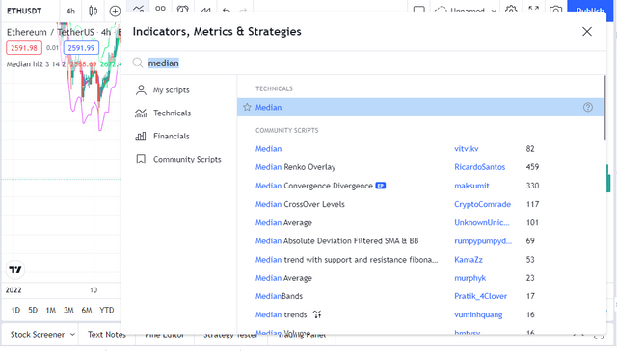The image size is (617, 351).
Task: Switch to the Text Notes tab
Action: [x=107, y=335]
